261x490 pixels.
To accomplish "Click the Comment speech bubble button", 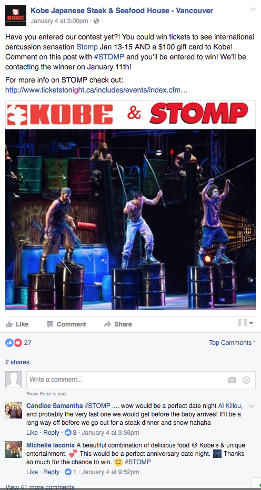I will pyautogui.click(x=66, y=324).
